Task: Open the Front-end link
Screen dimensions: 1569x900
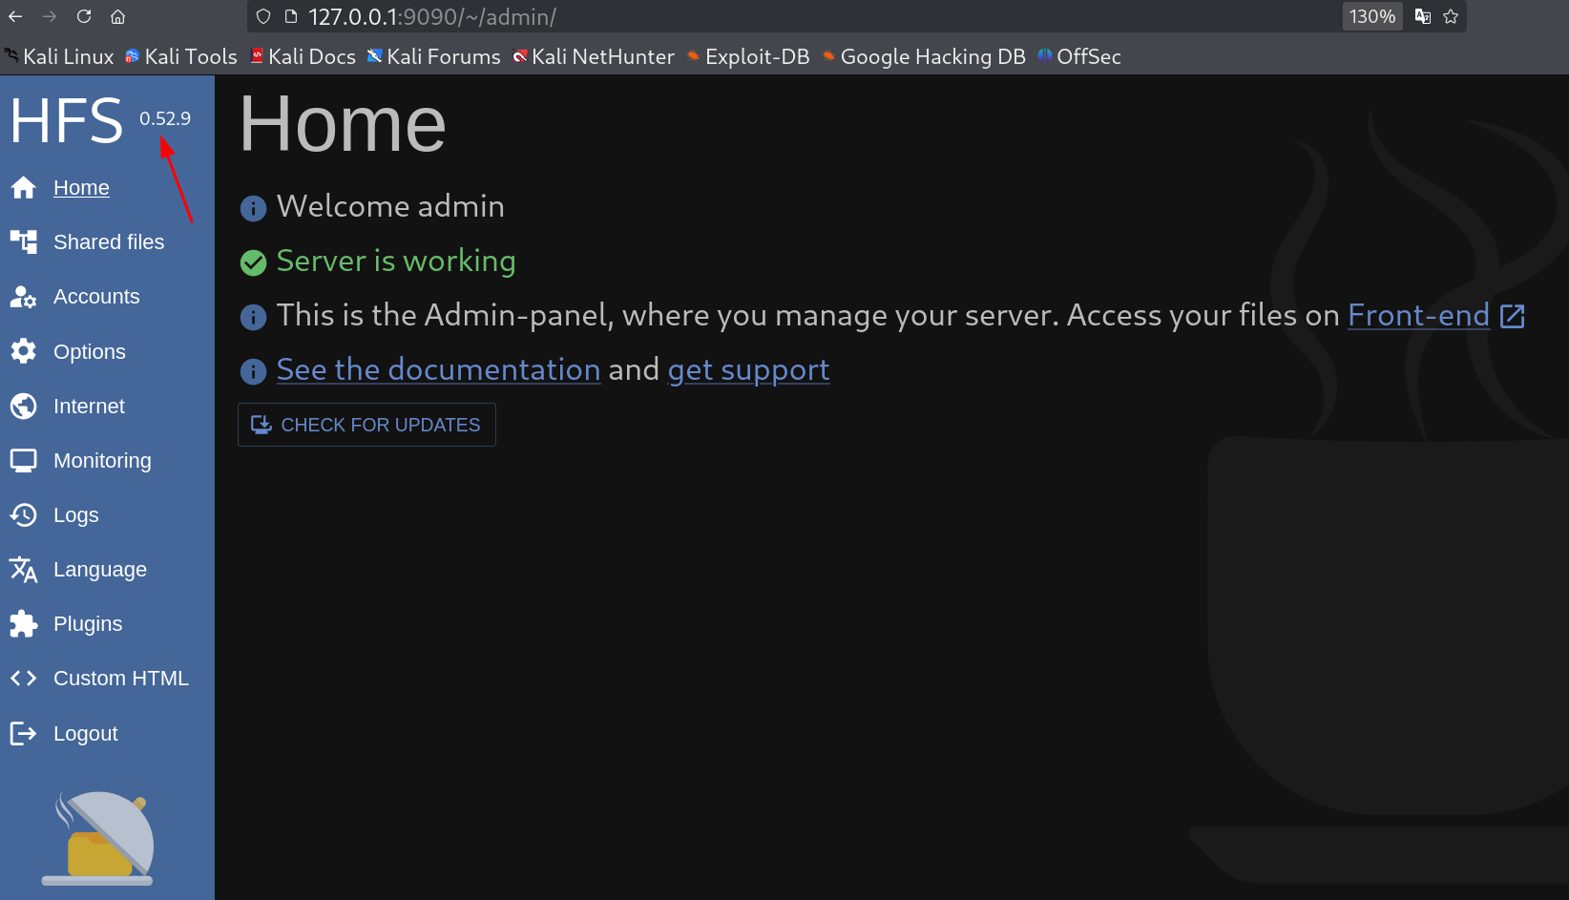Action: (x=1418, y=315)
